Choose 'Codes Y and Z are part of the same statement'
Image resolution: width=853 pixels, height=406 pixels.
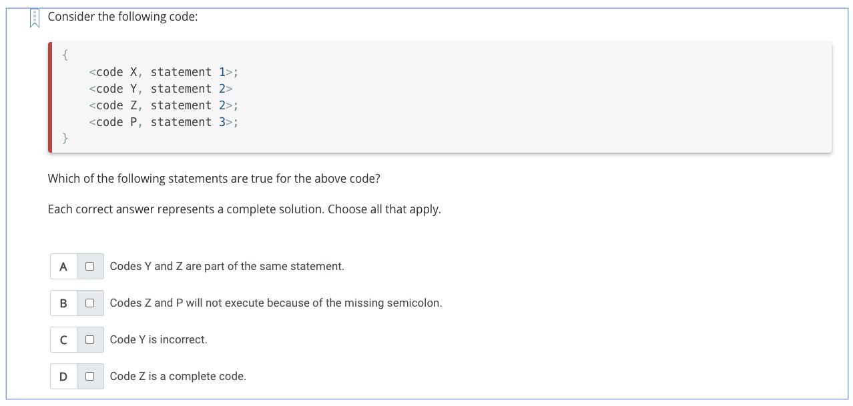(x=227, y=266)
